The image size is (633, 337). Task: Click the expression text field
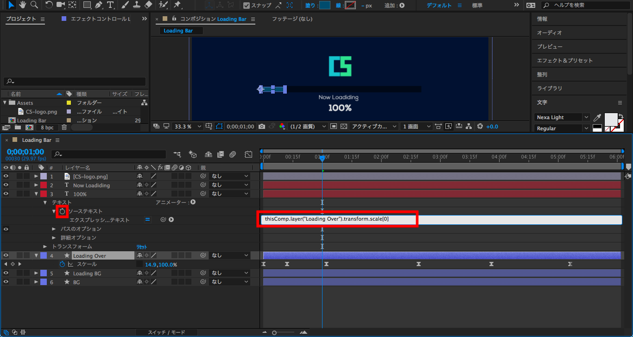pos(440,220)
